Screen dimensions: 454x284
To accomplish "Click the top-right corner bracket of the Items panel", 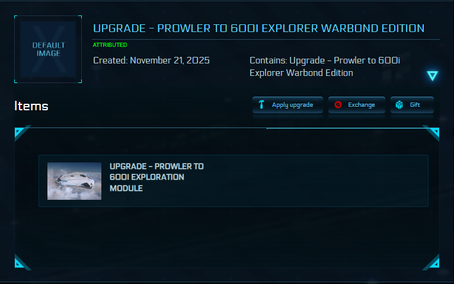I will (433, 132).
